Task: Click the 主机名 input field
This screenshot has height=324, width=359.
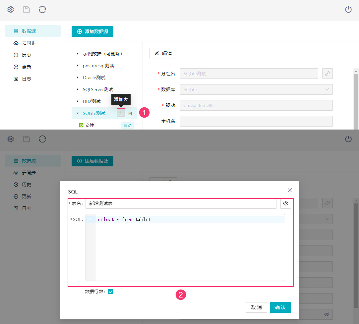Action: tap(256, 121)
